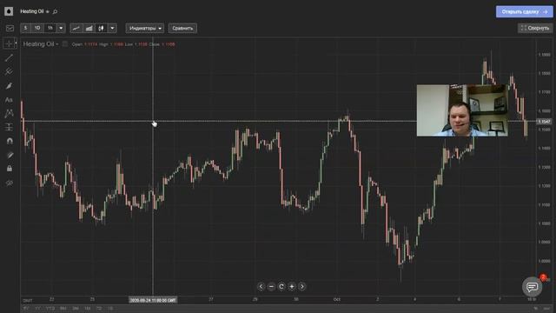Image resolution: width=556 pixels, height=313 pixels.
Task: Expand the chart style dropdown arrow
Action: click(x=112, y=28)
